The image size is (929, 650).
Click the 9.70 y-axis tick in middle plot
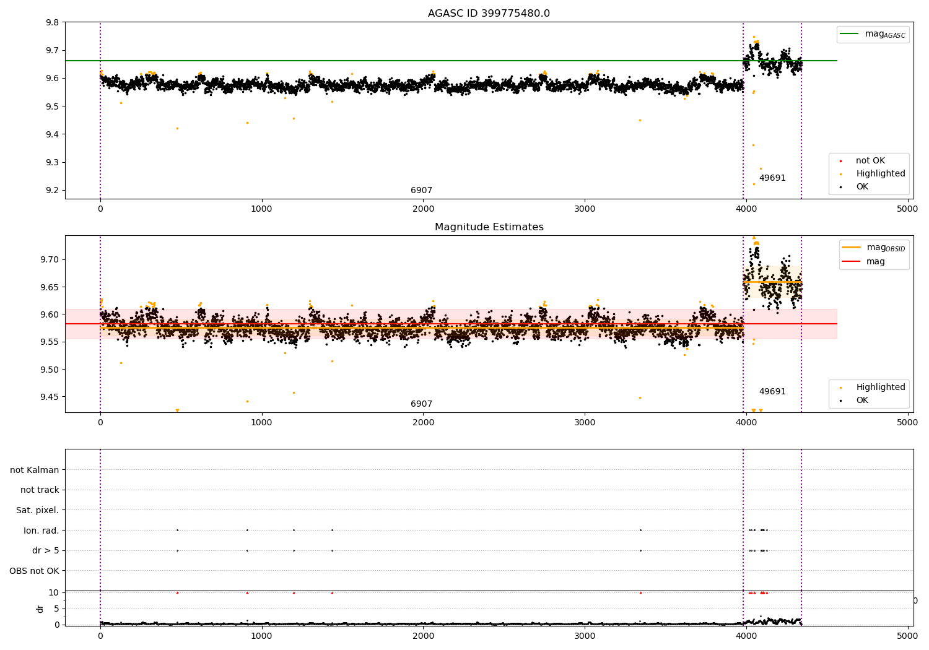click(x=50, y=259)
